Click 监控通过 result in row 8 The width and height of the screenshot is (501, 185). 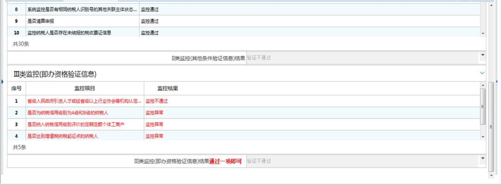click(x=150, y=10)
